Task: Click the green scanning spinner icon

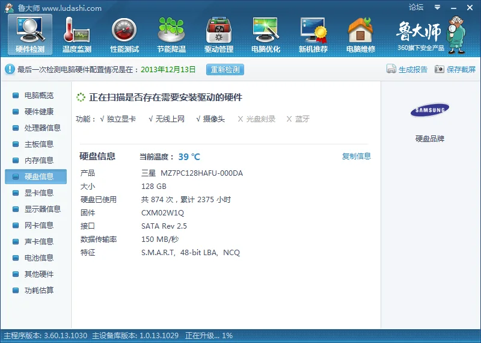Action: click(x=81, y=97)
